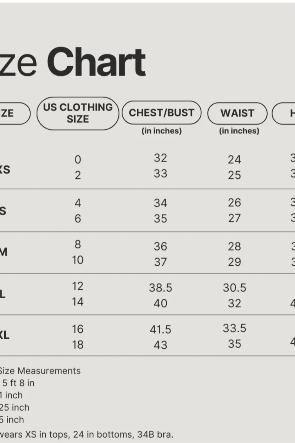This screenshot has height=443, width=295.
Task: Click the XL row size label
Action: [x=4, y=335]
